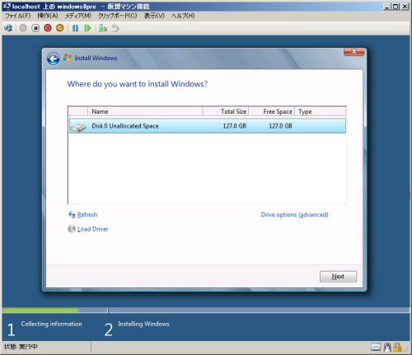412x355 pixels.
Task: Open Drive options (advanced)
Action: [x=294, y=214]
